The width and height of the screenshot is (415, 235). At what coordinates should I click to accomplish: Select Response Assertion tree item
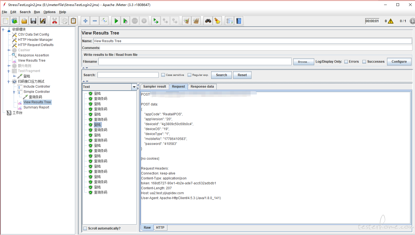pyautogui.click(x=33, y=55)
